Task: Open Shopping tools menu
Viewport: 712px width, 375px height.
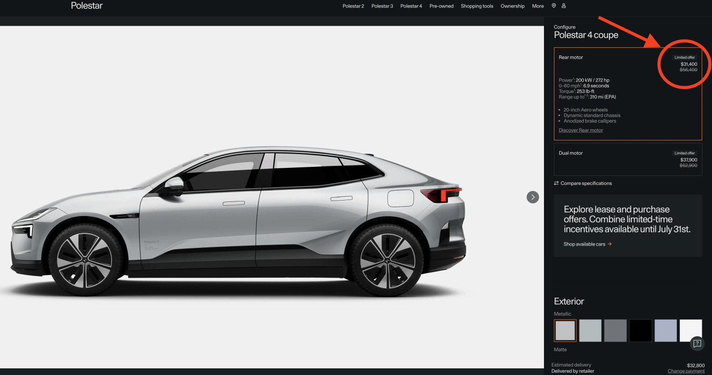Action: 477,6
